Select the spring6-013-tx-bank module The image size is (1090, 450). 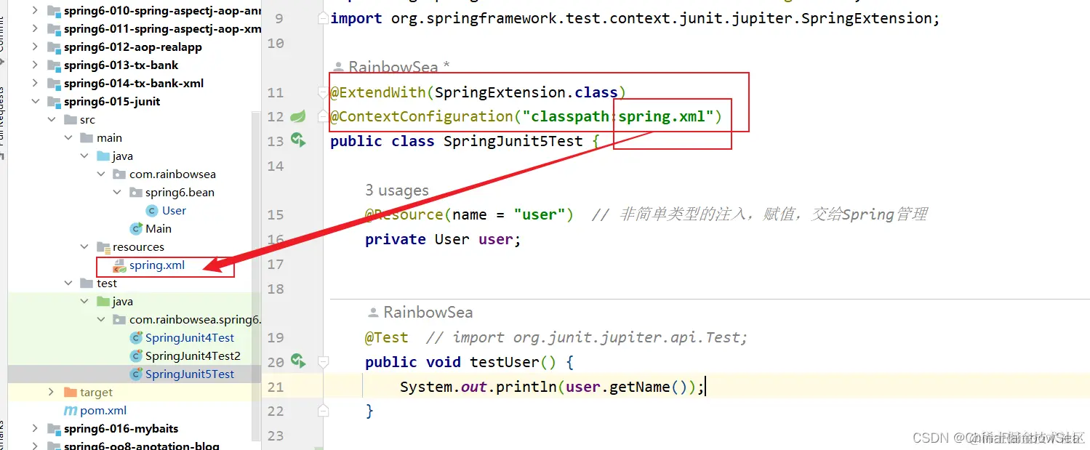pos(121,65)
